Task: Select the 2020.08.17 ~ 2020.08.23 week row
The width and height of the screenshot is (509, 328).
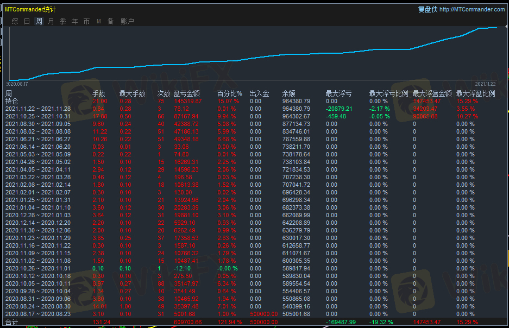Action: click(x=36, y=314)
